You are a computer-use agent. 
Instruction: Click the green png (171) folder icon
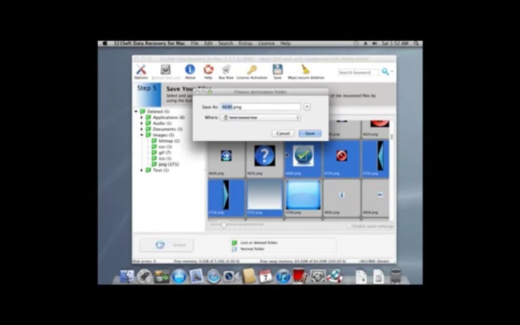click(x=154, y=164)
